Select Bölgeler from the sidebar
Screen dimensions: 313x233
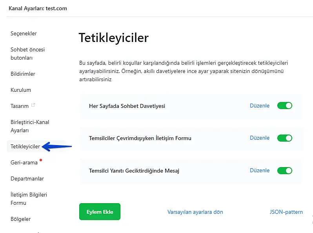click(20, 219)
